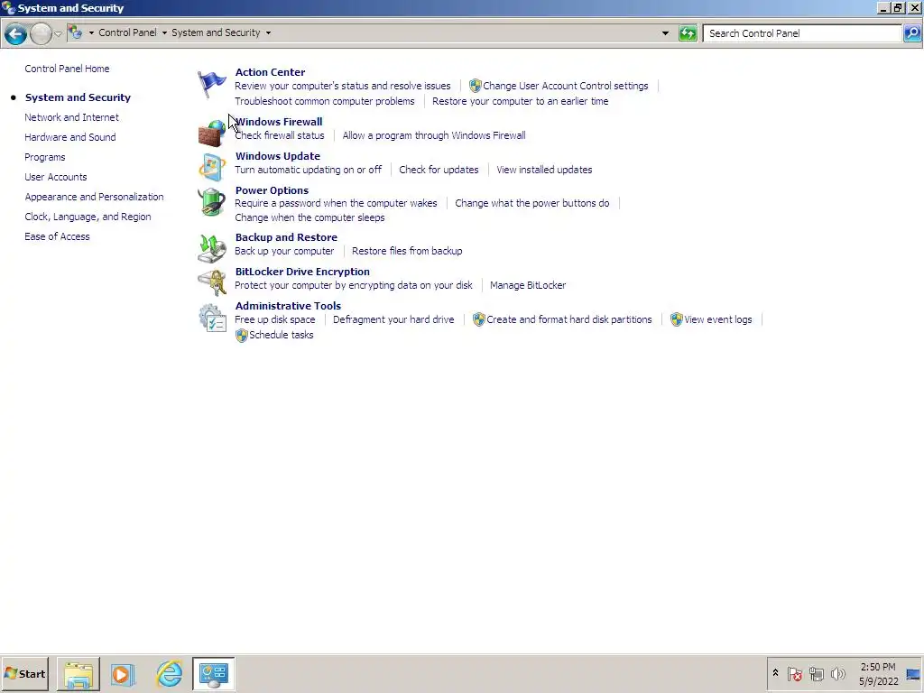Click Back up your computer link
Viewport: 924px width, 693px height.
click(x=284, y=251)
